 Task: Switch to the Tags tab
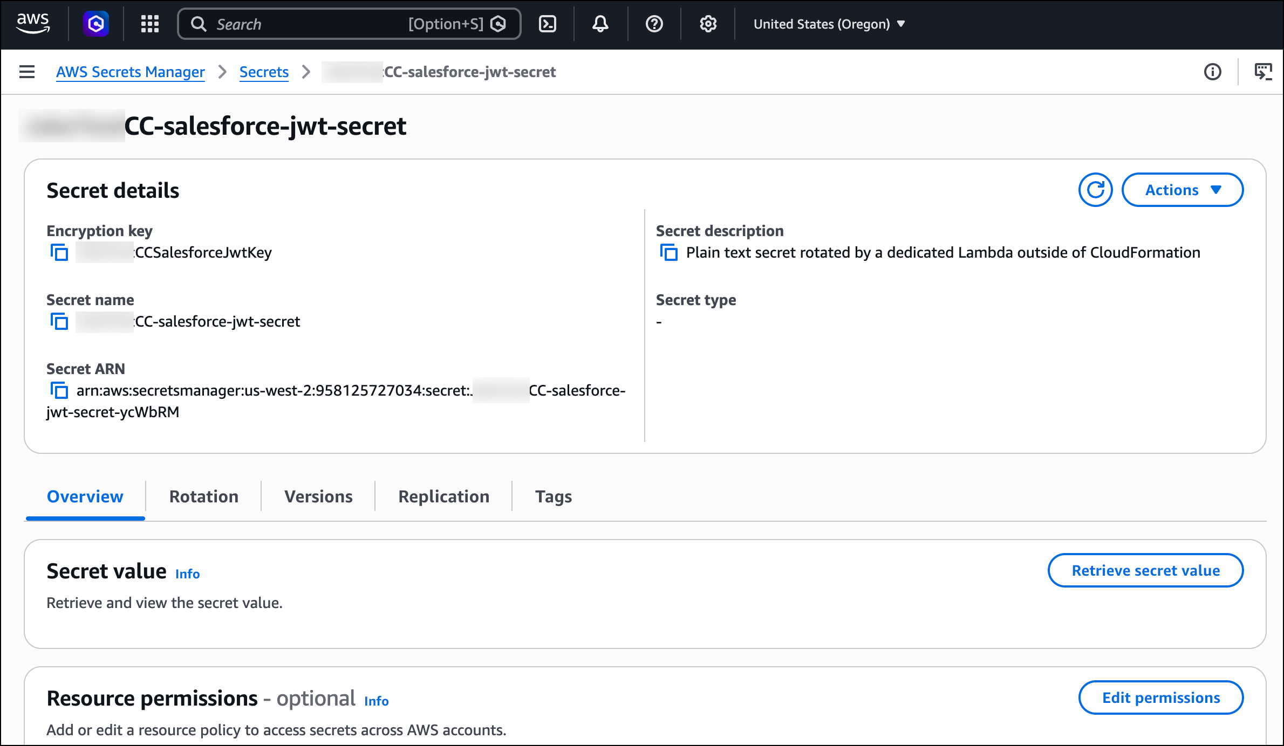coord(554,496)
